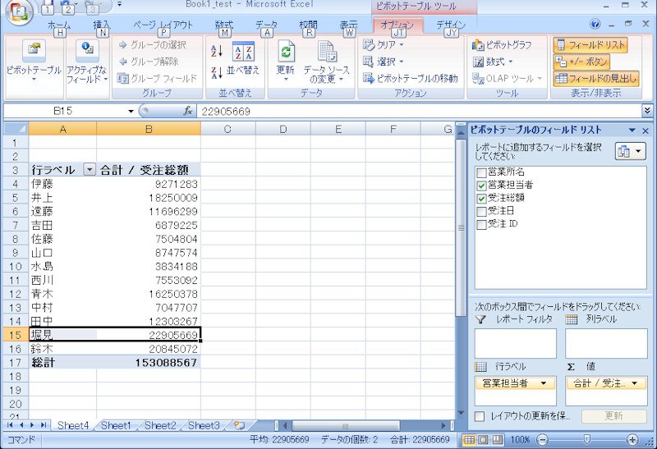Select cell with 総計 153088567

coord(149,362)
